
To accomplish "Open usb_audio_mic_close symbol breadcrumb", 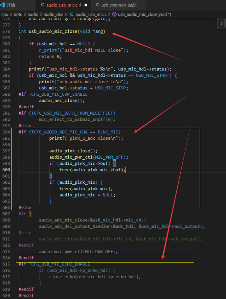I will (145, 14).
